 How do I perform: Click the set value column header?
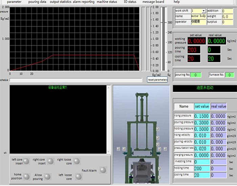[x=202, y=107]
